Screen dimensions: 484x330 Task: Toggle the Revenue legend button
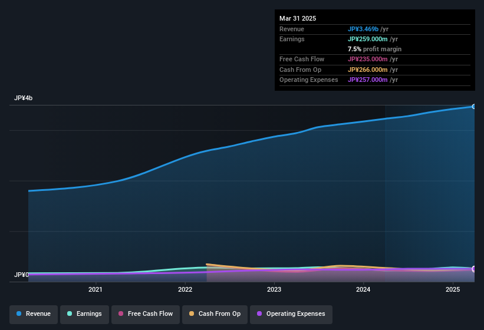tap(34, 314)
